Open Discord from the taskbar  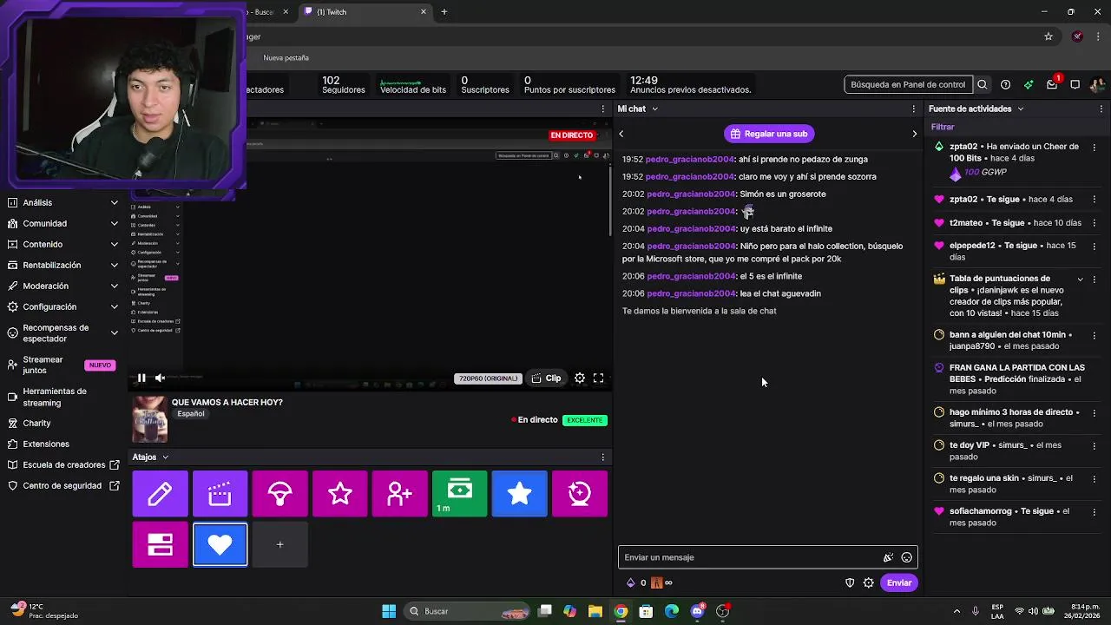tap(698, 611)
